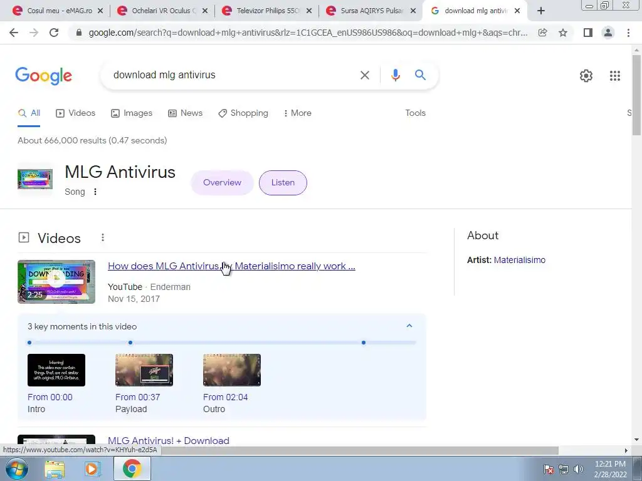Open the volume speaker tray icon
Image resolution: width=642 pixels, height=481 pixels.
tap(579, 469)
